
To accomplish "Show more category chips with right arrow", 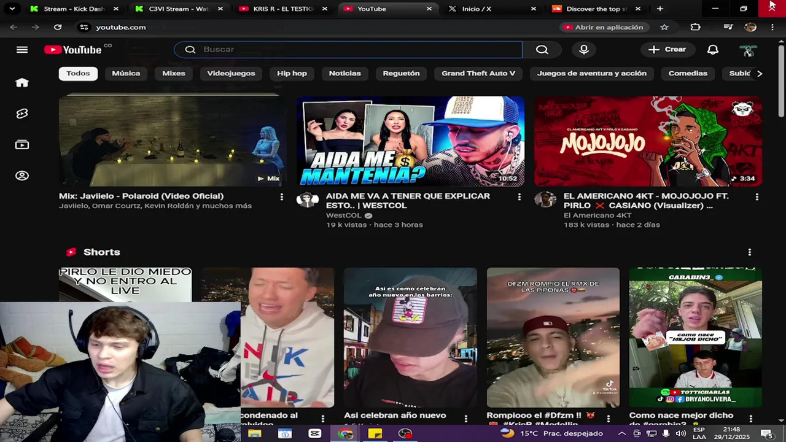I will click(x=760, y=73).
